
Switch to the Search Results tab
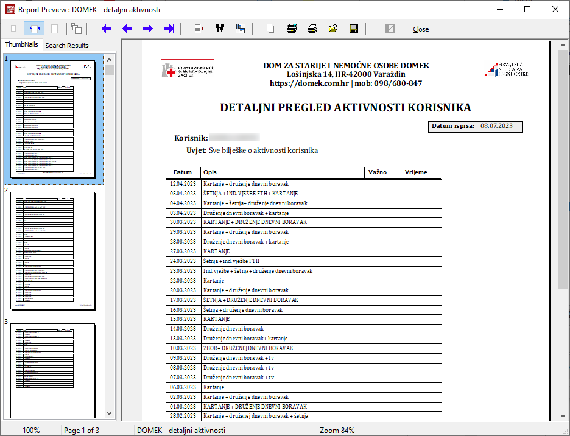click(67, 46)
